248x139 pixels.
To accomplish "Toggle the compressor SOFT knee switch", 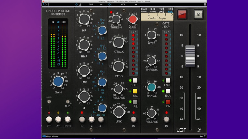I will (x=135, y=80).
